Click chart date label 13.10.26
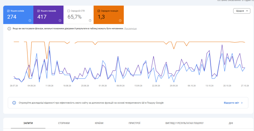The width and height of the screenshot is (254, 131). point(209,86)
